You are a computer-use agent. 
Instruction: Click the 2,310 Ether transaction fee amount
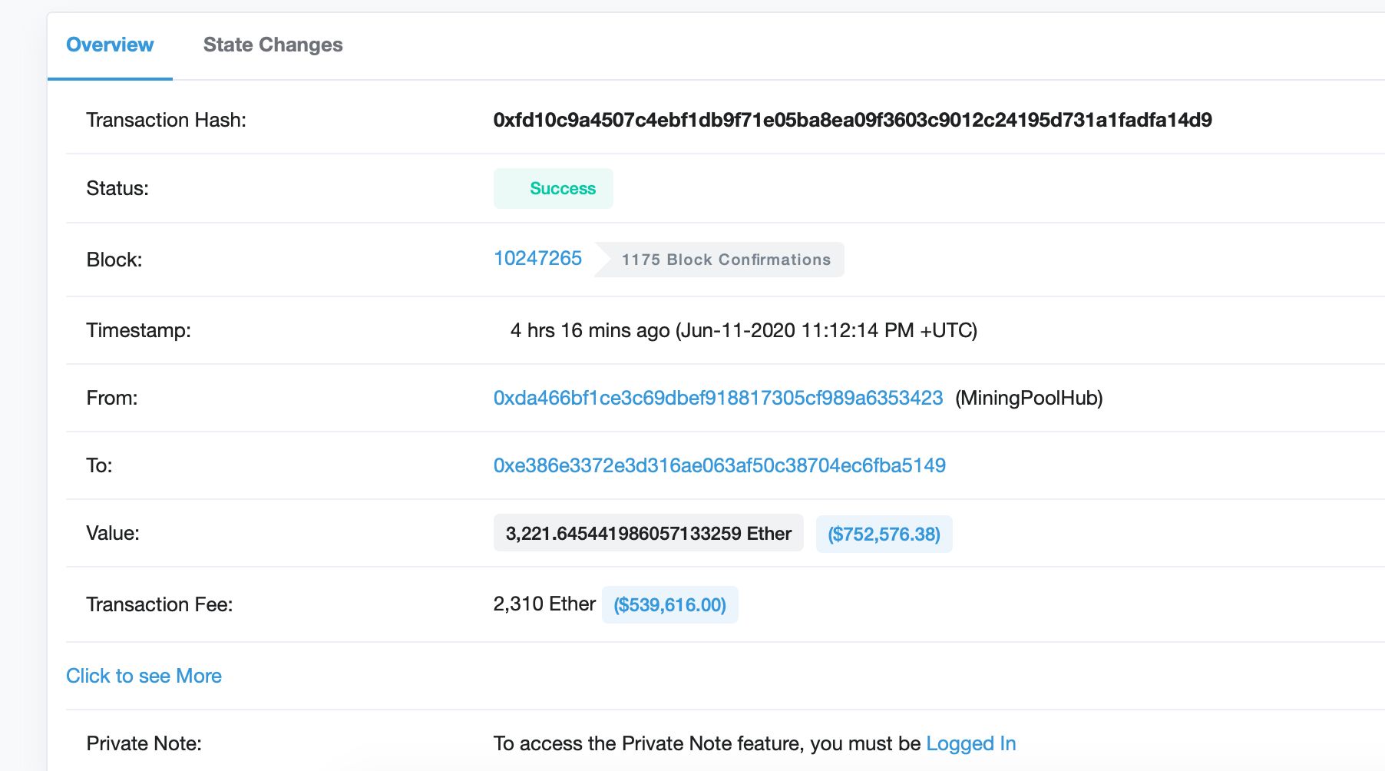pos(544,604)
